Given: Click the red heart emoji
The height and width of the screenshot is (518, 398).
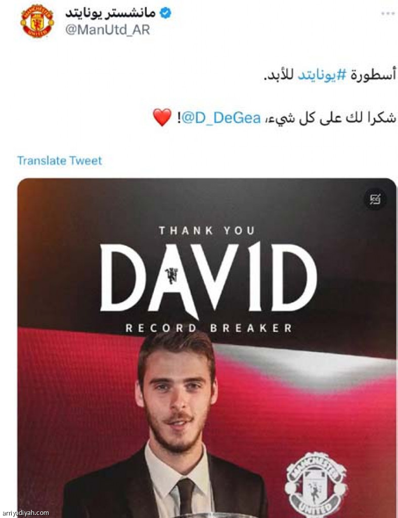Looking at the screenshot, I should (162, 117).
